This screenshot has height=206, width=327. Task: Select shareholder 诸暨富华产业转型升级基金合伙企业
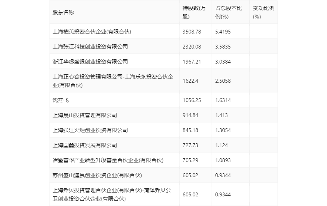coord(108,160)
